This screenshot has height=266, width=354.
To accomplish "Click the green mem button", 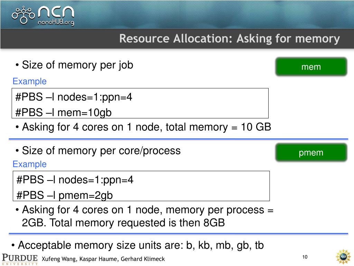I will point(311,67).
